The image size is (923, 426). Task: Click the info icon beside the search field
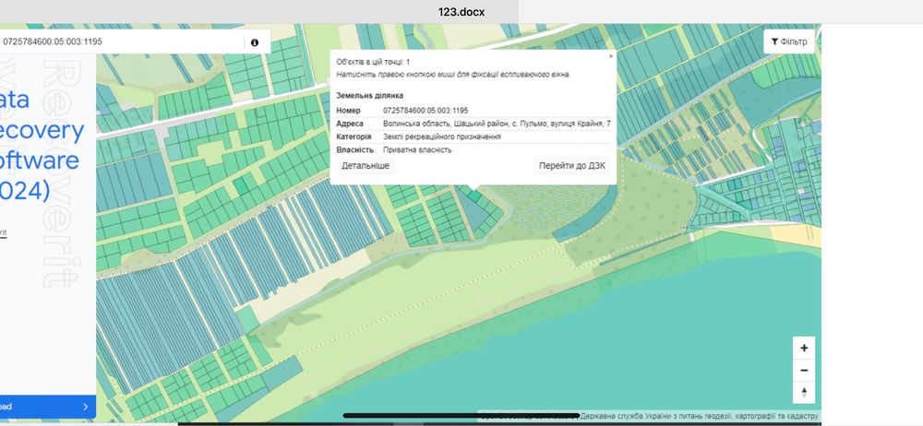255,42
